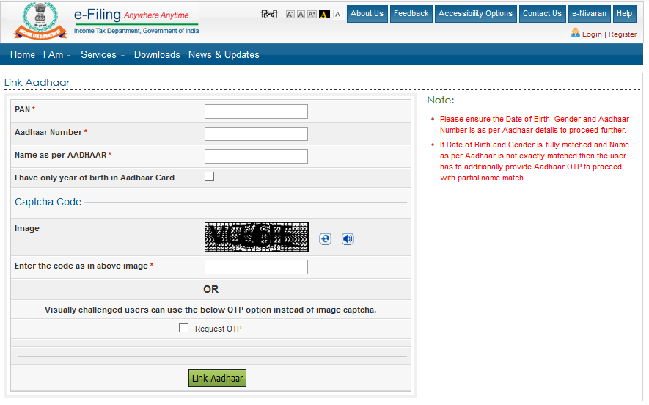
Task: Open Downloads from the navigation bar
Action: (157, 55)
